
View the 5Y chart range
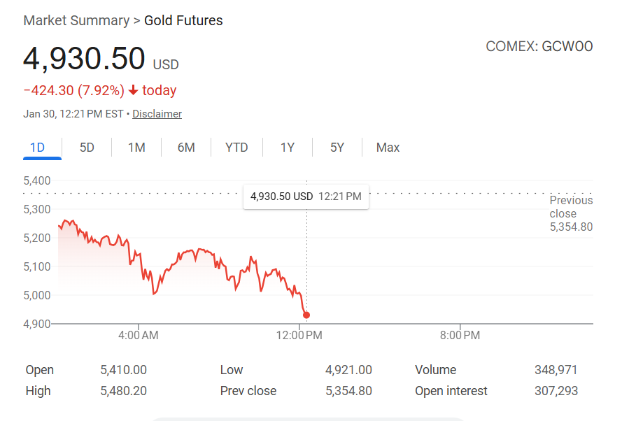click(x=337, y=148)
